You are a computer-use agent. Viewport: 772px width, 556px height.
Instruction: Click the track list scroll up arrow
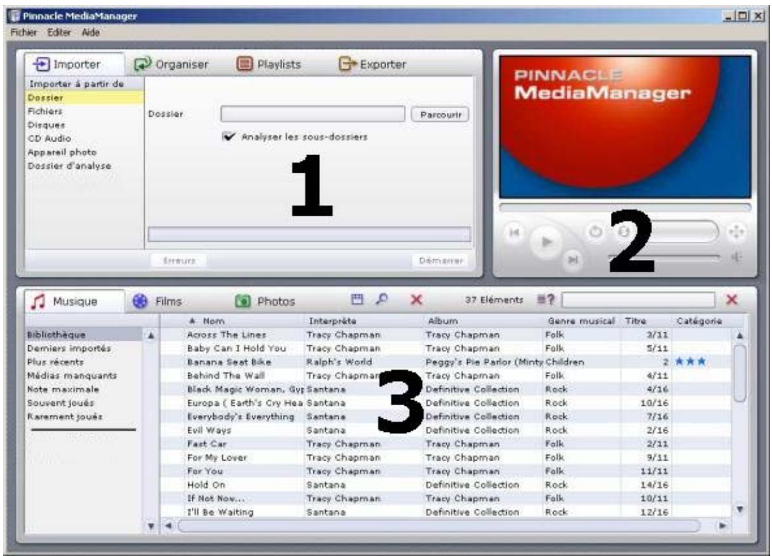pos(741,335)
